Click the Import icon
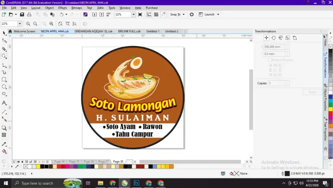The width and height of the screenshot is (333, 188). pyautogui.click(x=95, y=14)
